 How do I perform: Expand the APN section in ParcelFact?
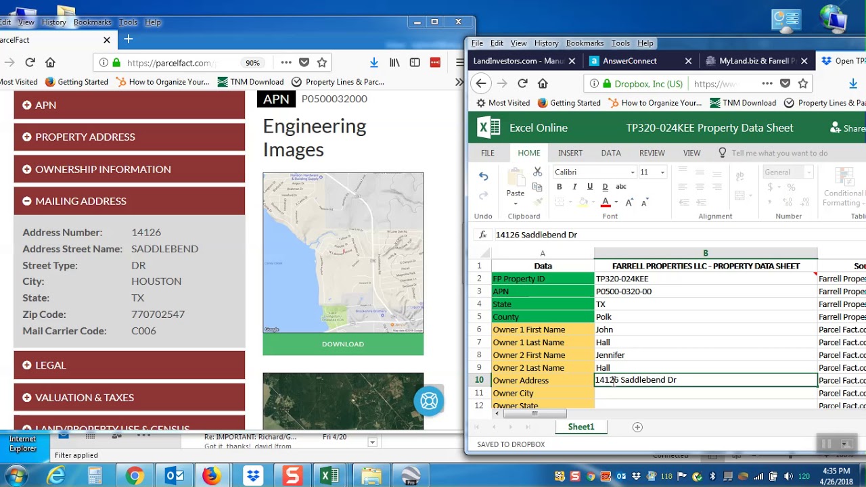[x=129, y=105]
